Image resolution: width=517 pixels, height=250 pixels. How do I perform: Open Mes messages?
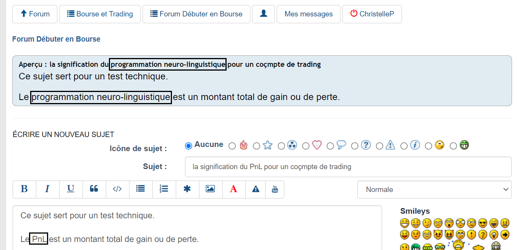coord(308,14)
